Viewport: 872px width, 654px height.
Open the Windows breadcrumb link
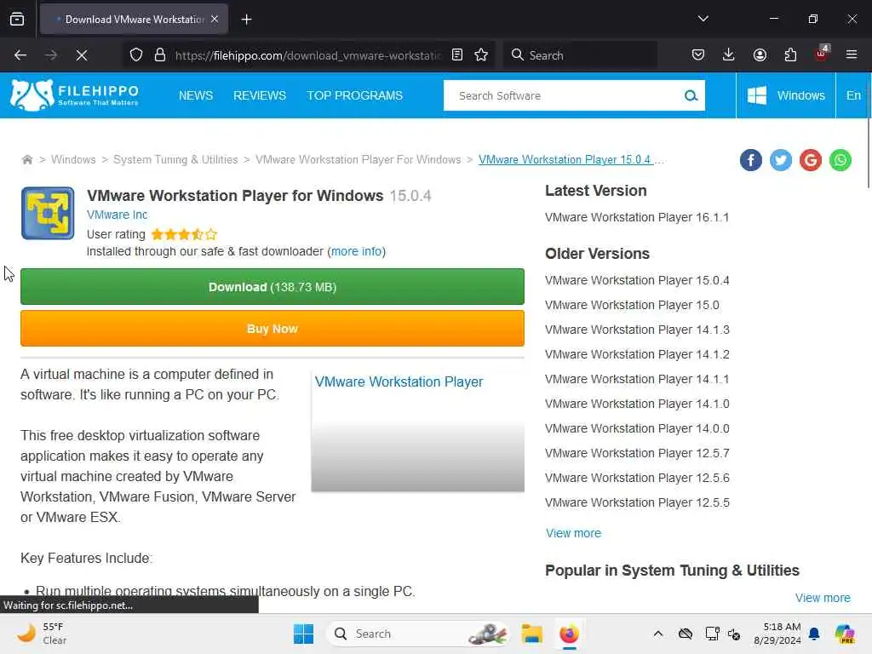pyautogui.click(x=73, y=159)
